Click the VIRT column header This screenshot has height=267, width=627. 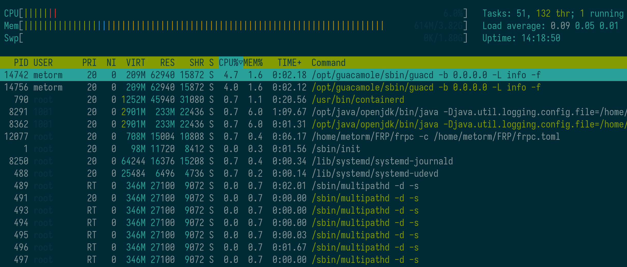click(x=136, y=63)
